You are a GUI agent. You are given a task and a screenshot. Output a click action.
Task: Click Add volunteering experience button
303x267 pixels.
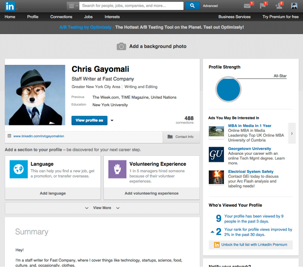point(151,194)
